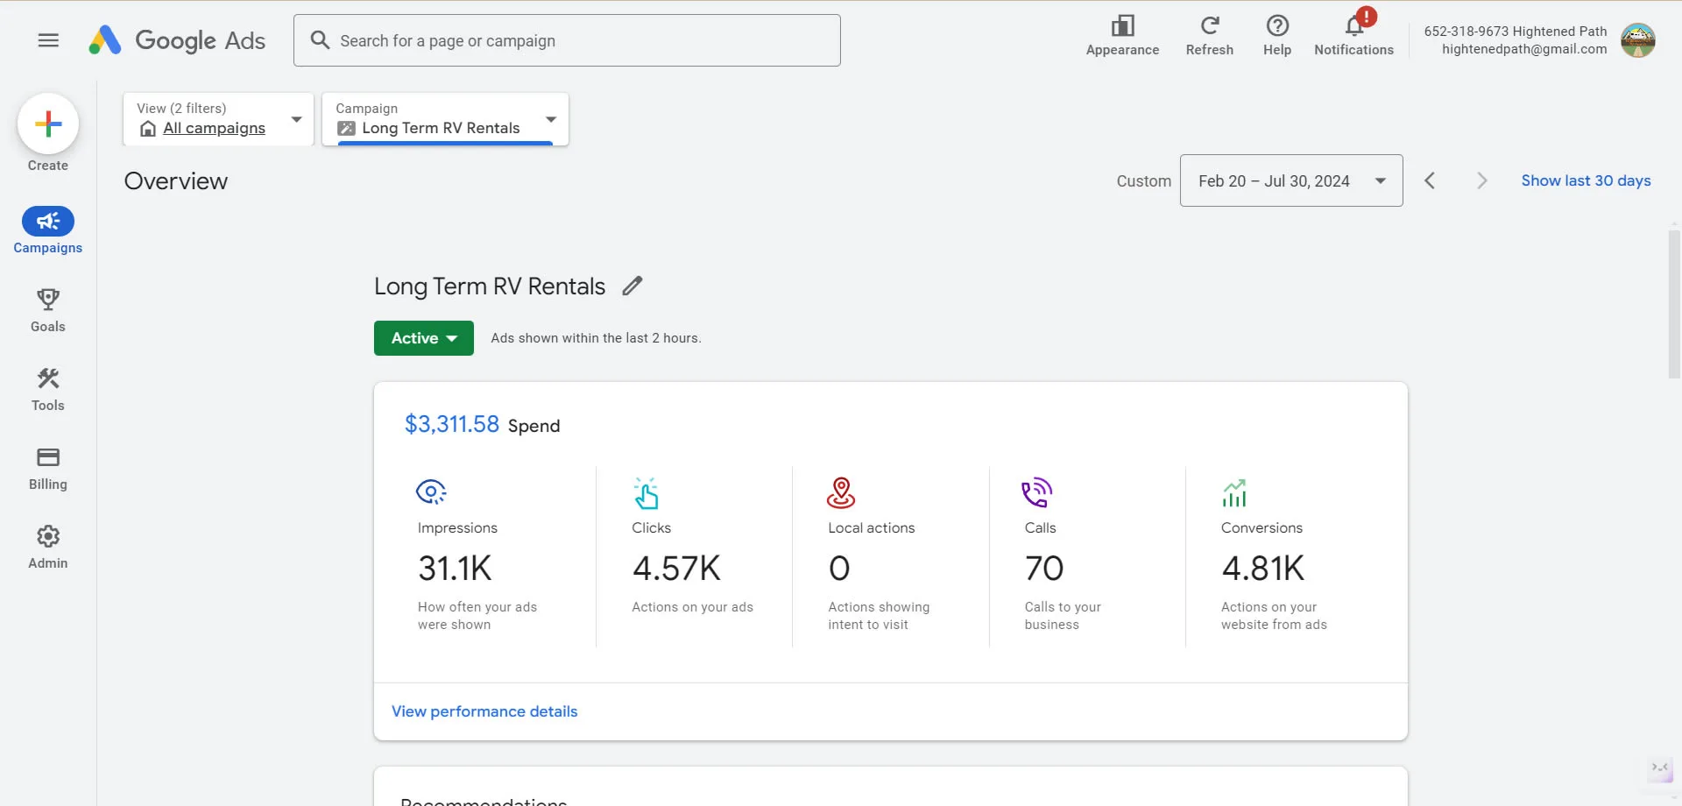Open the Billing section
Screen dimensions: 1682x806
point(47,468)
